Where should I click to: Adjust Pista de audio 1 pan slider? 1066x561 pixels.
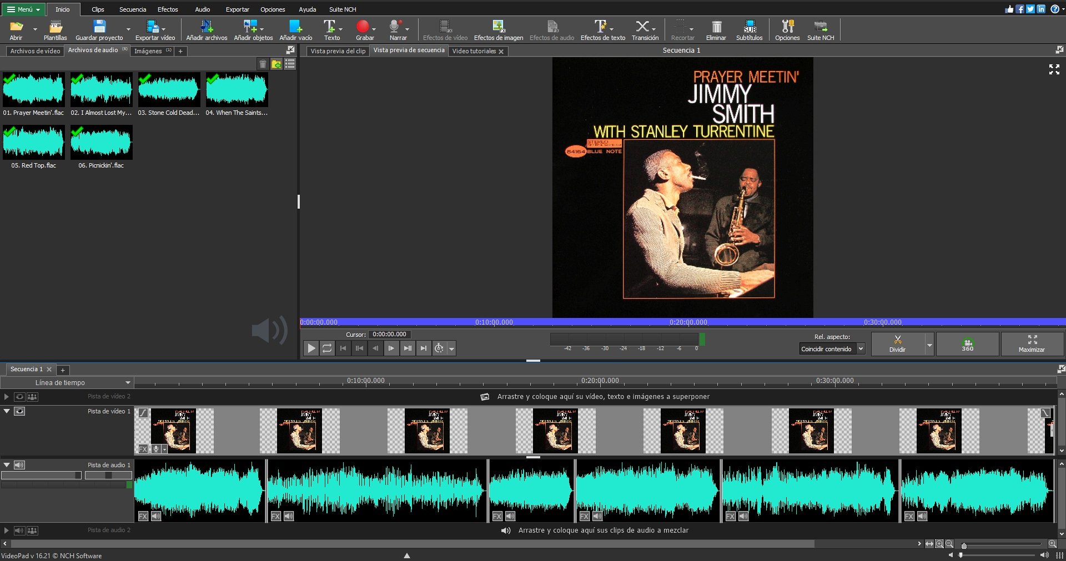(108, 476)
